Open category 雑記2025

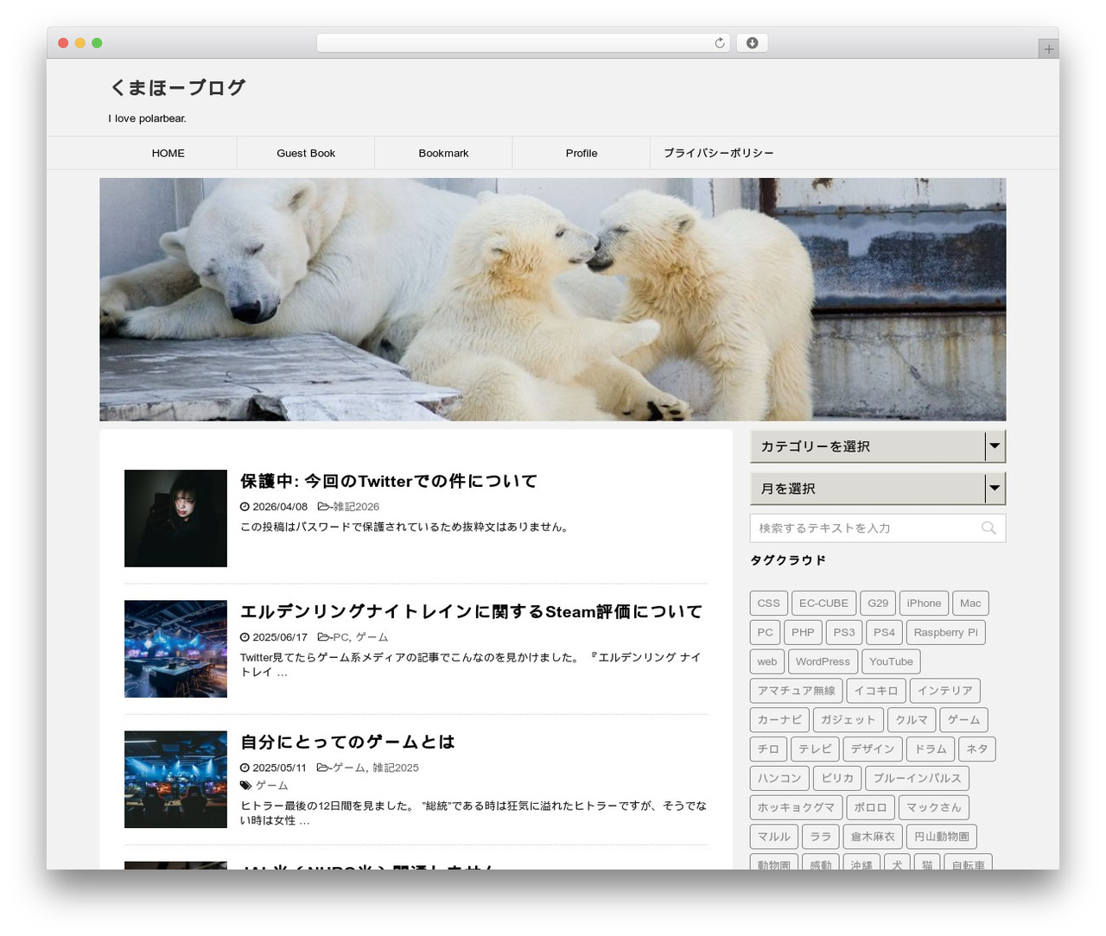[396, 768]
